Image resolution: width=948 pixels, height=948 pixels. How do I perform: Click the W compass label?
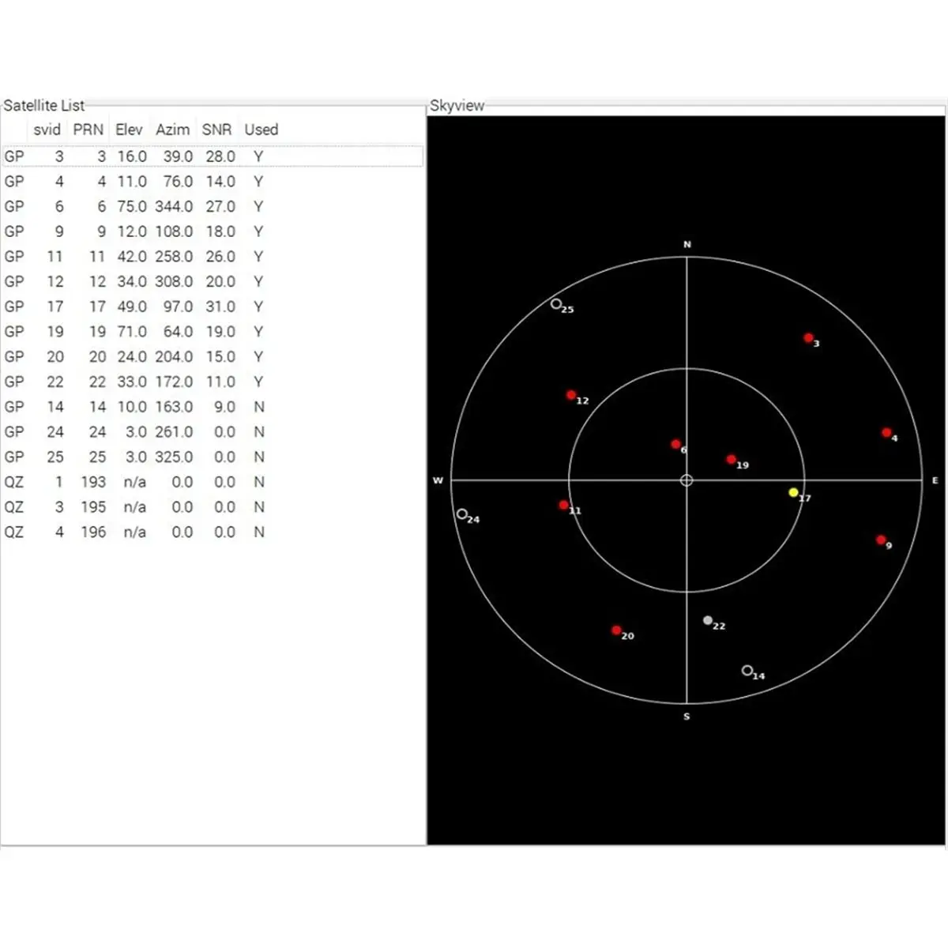click(x=438, y=480)
